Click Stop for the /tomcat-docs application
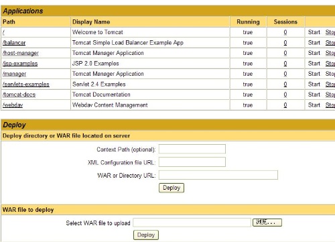The width and height of the screenshot is (335, 242). point(330,95)
